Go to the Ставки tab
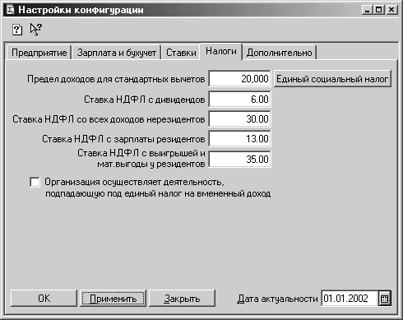The width and height of the screenshot is (403, 320). tap(181, 53)
